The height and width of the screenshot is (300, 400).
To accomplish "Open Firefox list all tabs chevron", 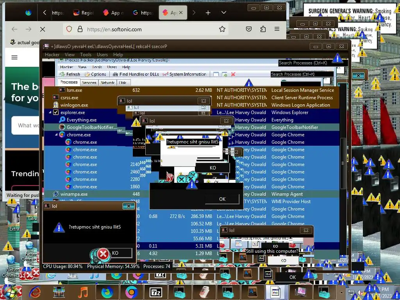I will (x=224, y=12).
